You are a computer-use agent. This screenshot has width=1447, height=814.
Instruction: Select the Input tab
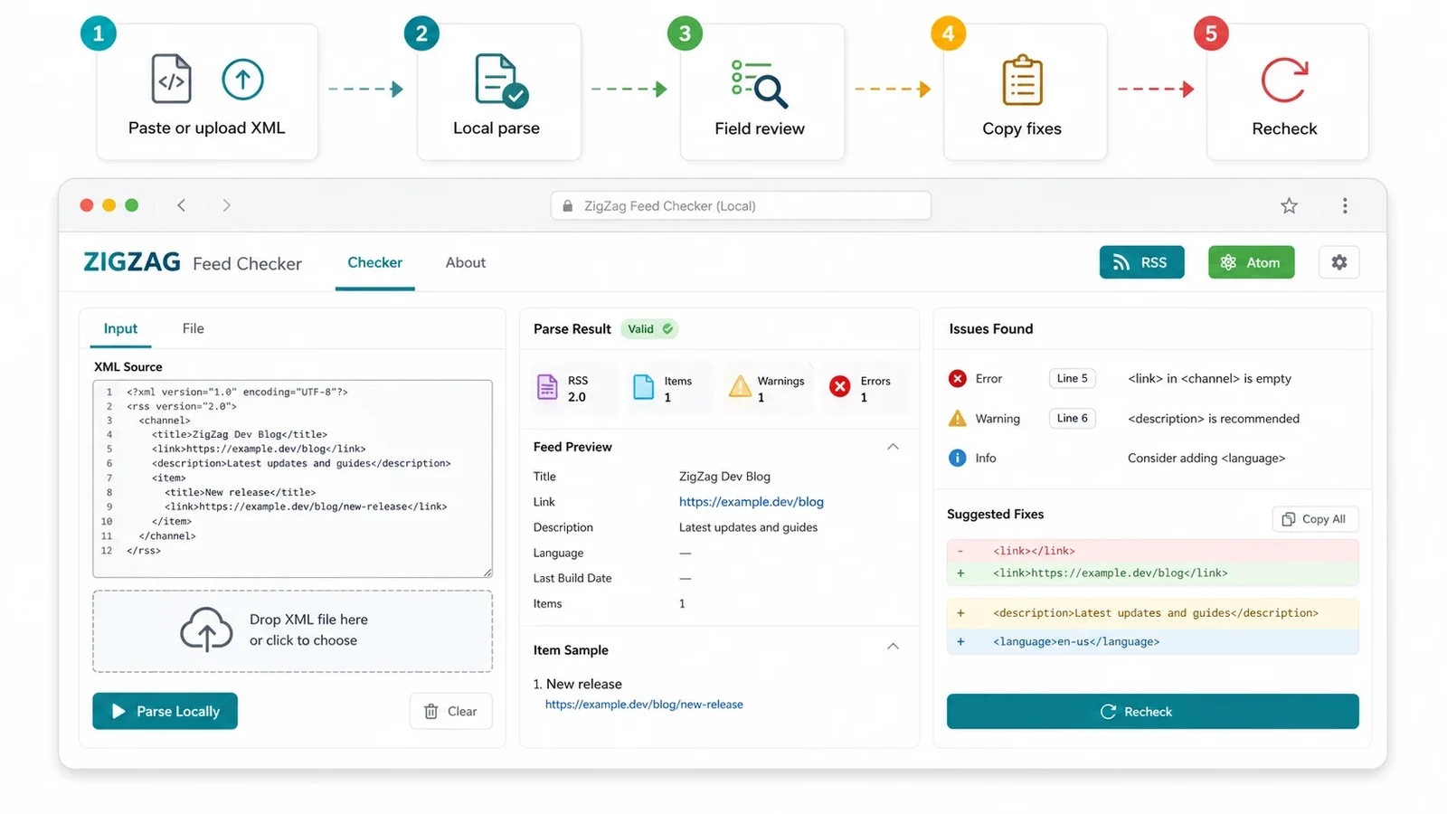120,328
